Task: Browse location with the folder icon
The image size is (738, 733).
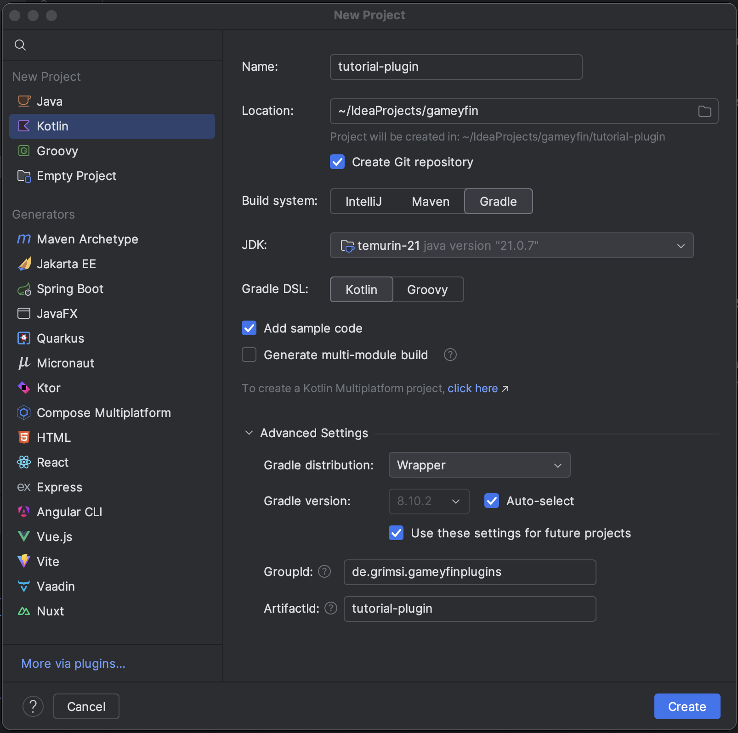Action: point(704,111)
